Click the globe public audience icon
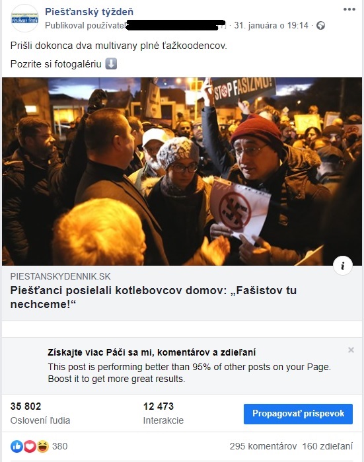This screenshot has height=462, width=364. click(320, 26)
